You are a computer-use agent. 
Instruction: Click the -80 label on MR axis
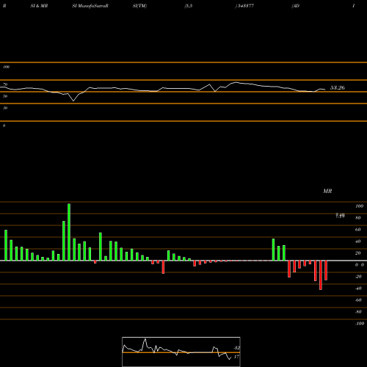coord(358,312)
